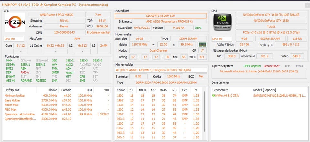This screenshot has height=142, width=310.
Task: Select the 1333 memory timing row
Action: (x=159, y=105)
